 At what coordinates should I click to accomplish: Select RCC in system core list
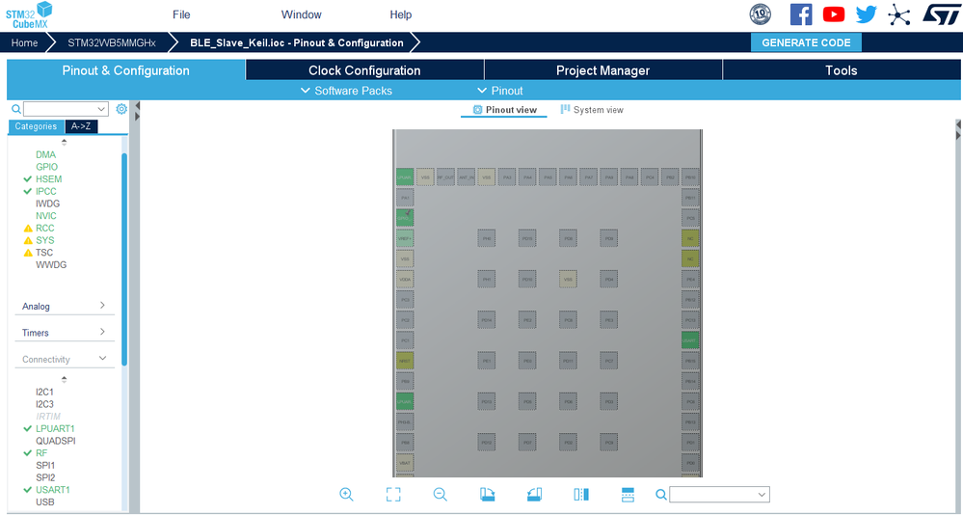coord(45,228)
